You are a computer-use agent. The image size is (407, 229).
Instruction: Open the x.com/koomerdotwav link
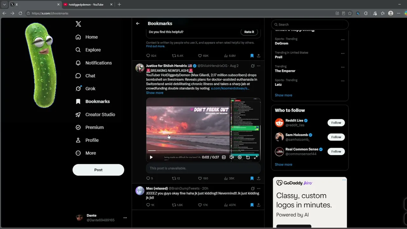click(x=230, y=88)
